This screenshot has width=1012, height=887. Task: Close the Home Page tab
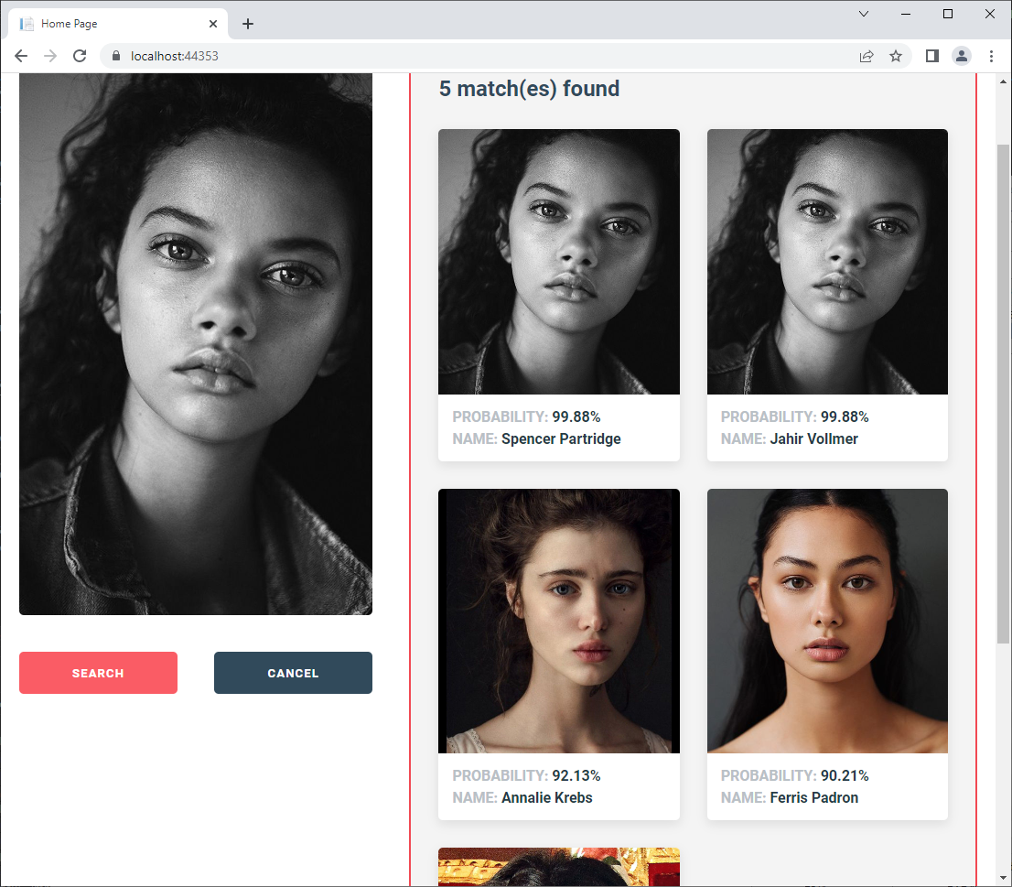pyautogui.click(x=213, y=24)
